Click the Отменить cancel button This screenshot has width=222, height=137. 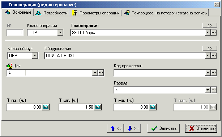pyautogui.click(x=201, y=128)
